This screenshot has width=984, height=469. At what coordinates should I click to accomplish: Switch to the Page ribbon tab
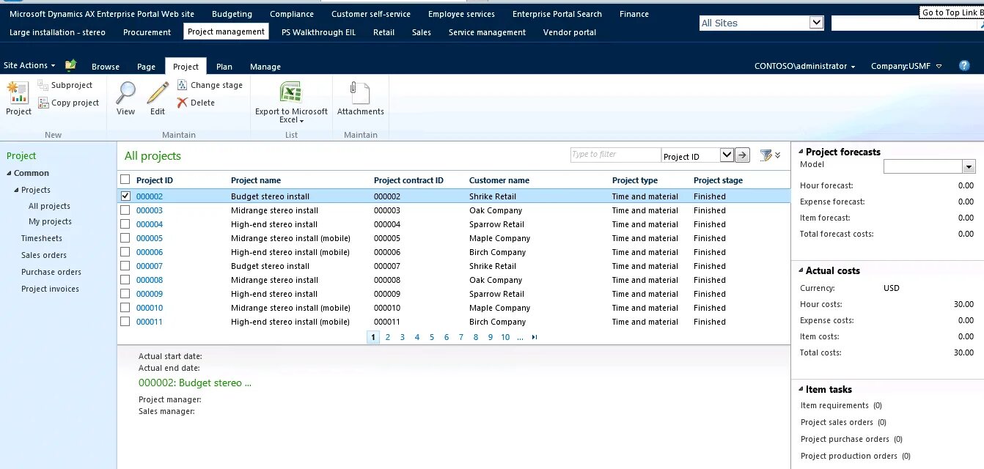[x=147, y=67]
